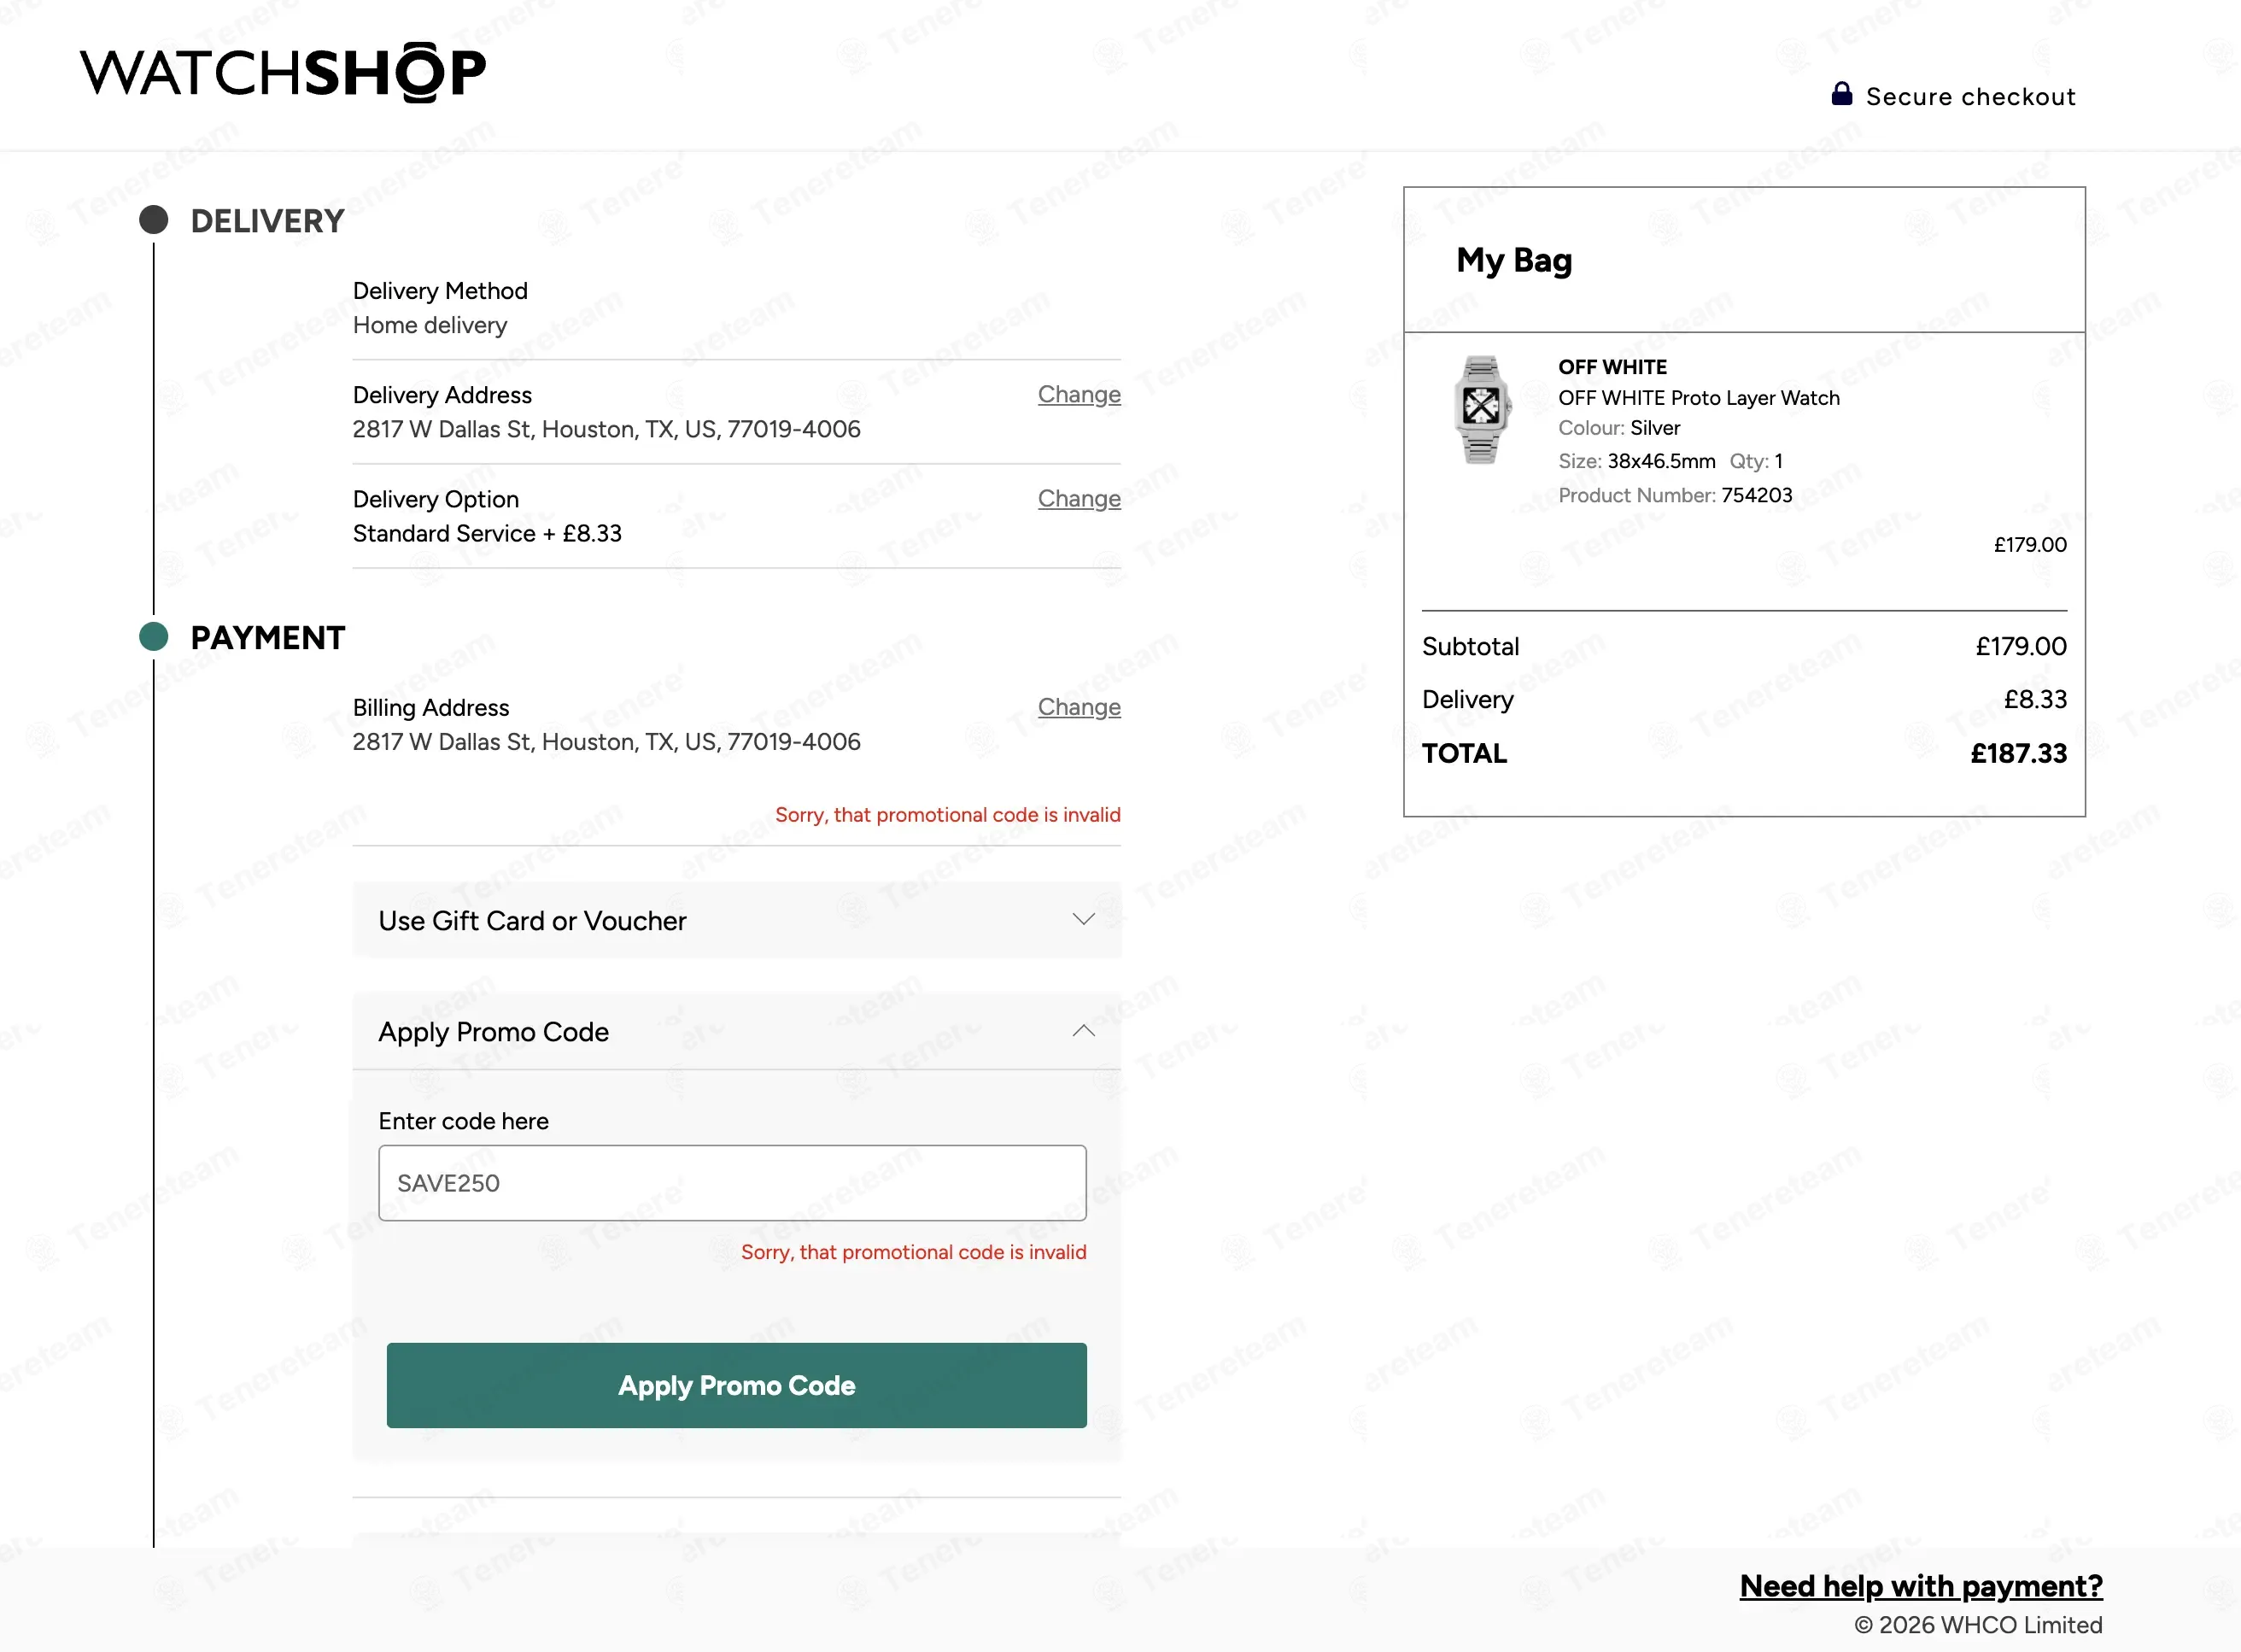2241x1652 pixels.
Task: Focus the promo code input containing SAVE250
Action: point(733,1183)
